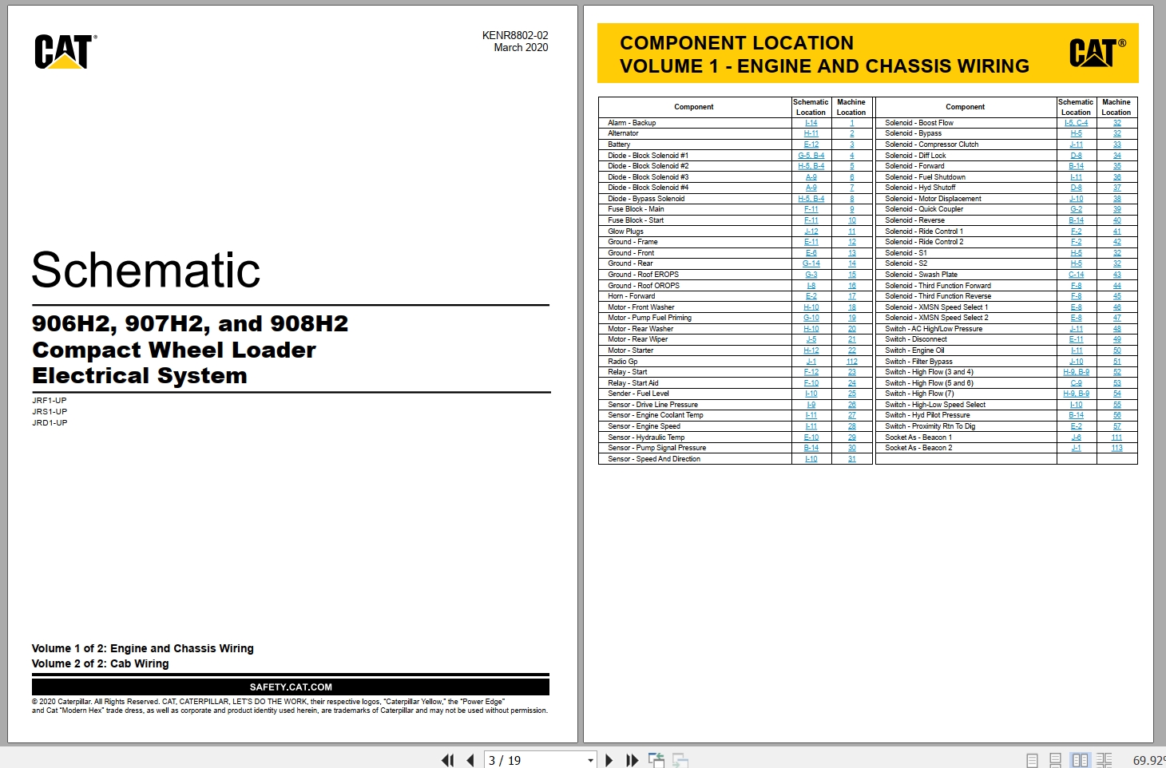Click the 'Alternator' component text
Image resolution: width=1166 pixels, height=768 pixels.
tap(623, 133)
